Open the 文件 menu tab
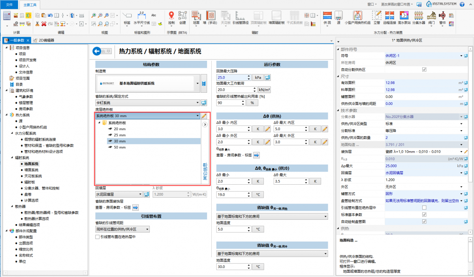This screenshot has width=474, height=277. tap(9, 4)
